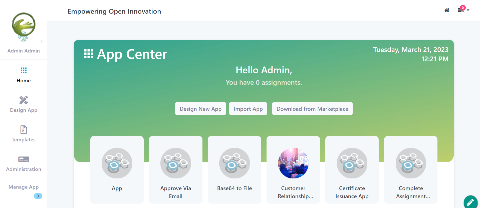Expand the user profile chevron arrow
480x208 pixels.
point(41,41)
